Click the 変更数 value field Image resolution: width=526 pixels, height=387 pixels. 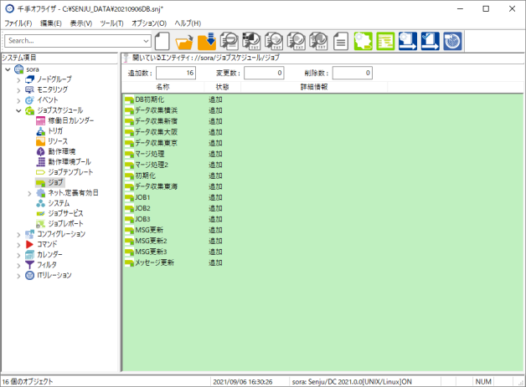point(264,73)
